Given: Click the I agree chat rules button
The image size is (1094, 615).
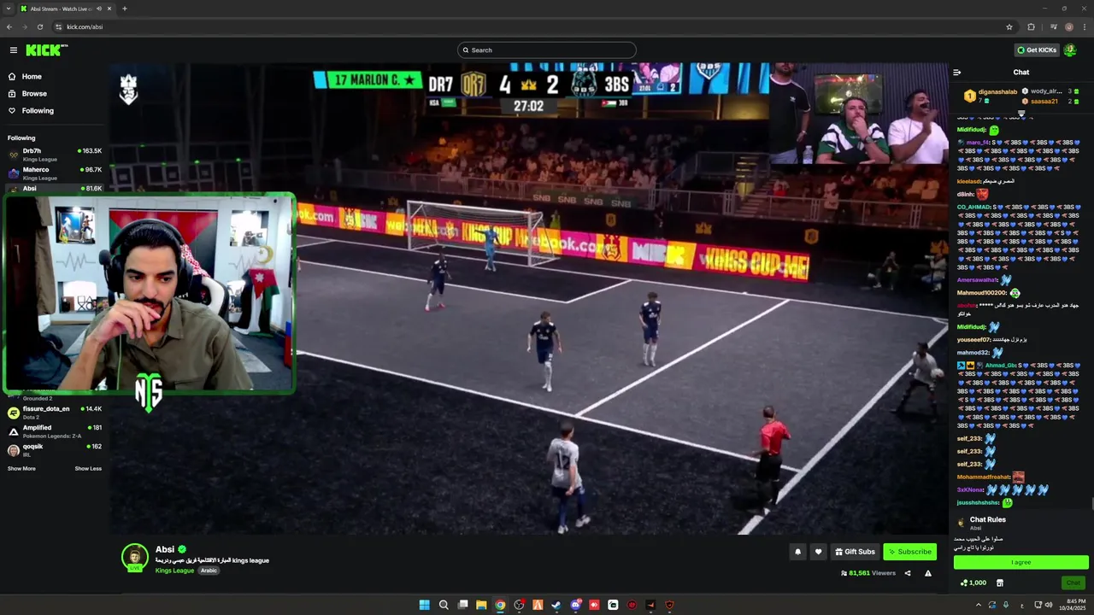Looking at the screenshot, I should (1021, 562).
